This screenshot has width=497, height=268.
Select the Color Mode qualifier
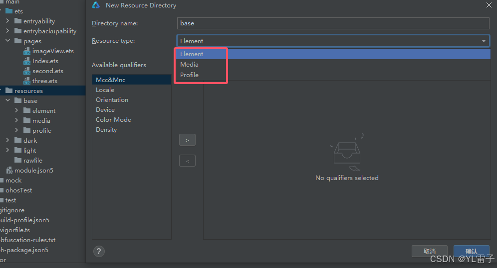pos(132,120)
